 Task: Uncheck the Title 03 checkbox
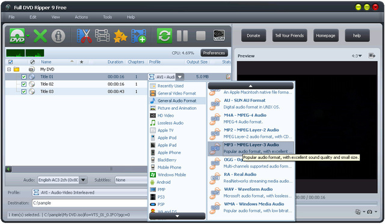(x=24, y=92)
